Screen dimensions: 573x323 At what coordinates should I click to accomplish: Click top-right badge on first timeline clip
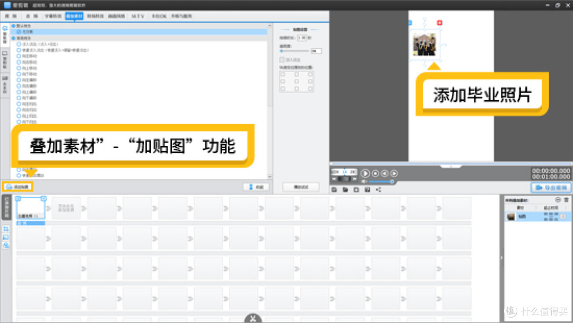click(x=44, y=198)
